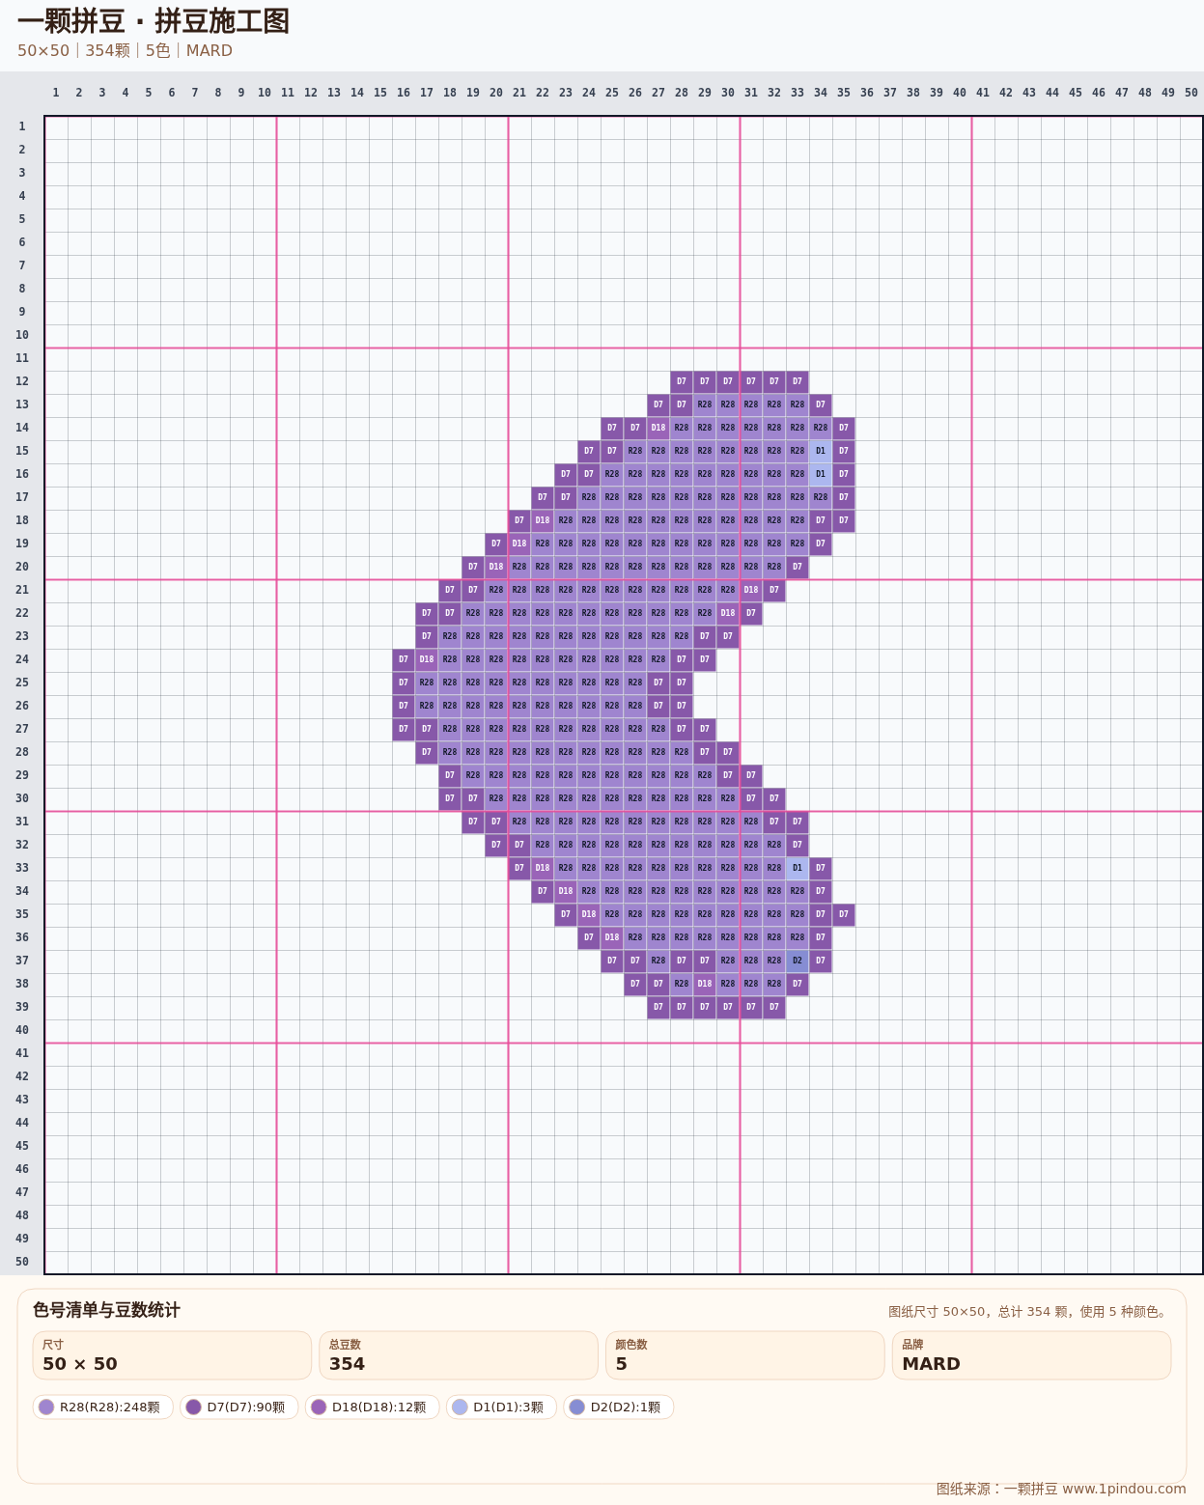Click the D18 bead cell in row 22

(728, 613)
